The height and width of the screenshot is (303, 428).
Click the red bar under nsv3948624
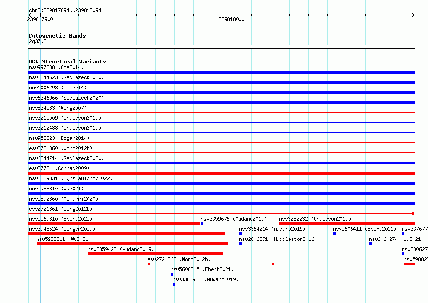[126, 234]
